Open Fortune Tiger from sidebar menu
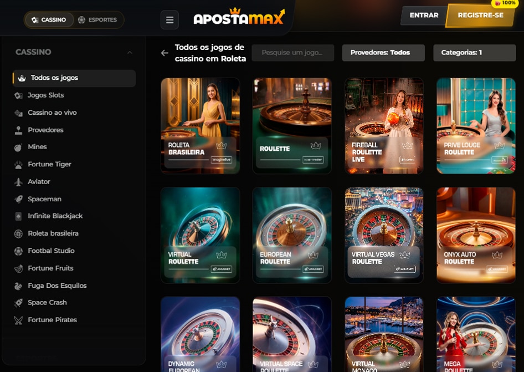524x372 pixels. point(49,164)
